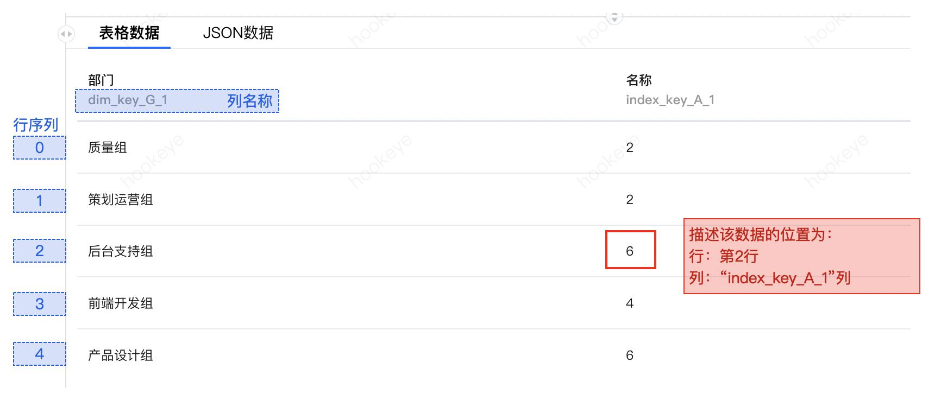Select the 名称 column header
The width and height of the screenshot is (941, 394).
click(639, 80)
